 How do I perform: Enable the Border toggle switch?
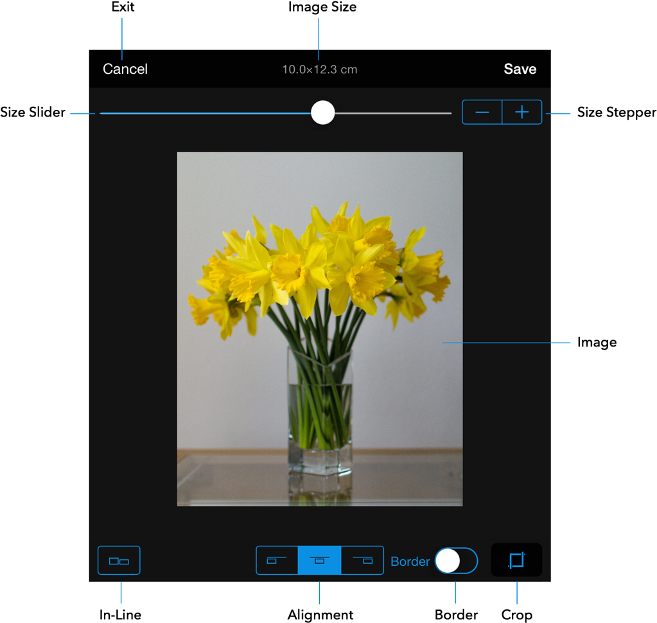click(x=456, y=561)
